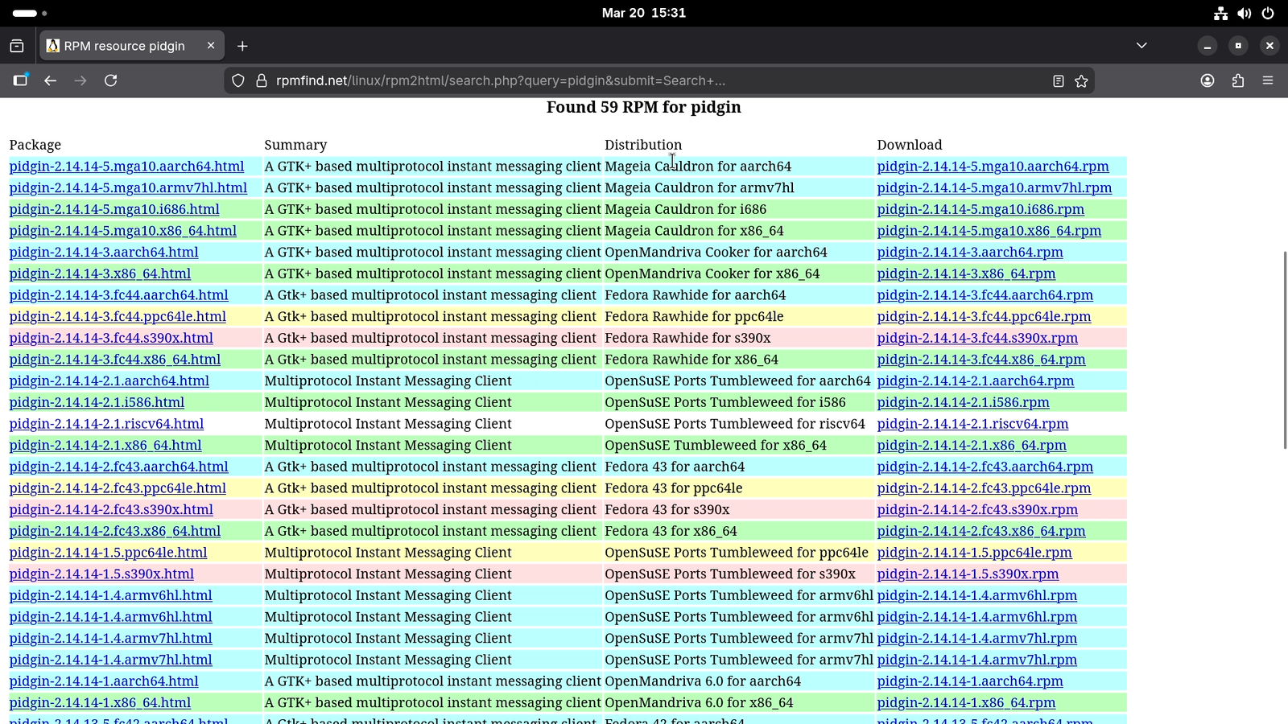1288x724 pixels.
Task: Open the clock showing Mar 20 15:31
Action: point(644,13)
